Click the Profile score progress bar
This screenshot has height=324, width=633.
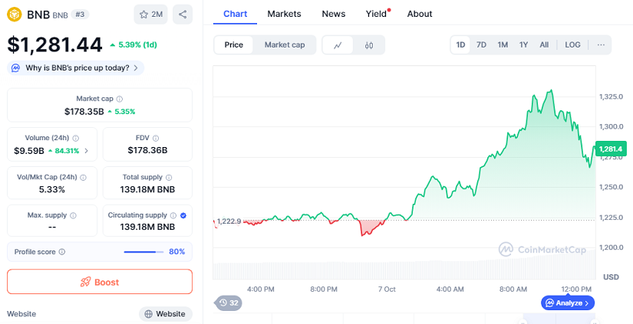(x=143, y=252)
